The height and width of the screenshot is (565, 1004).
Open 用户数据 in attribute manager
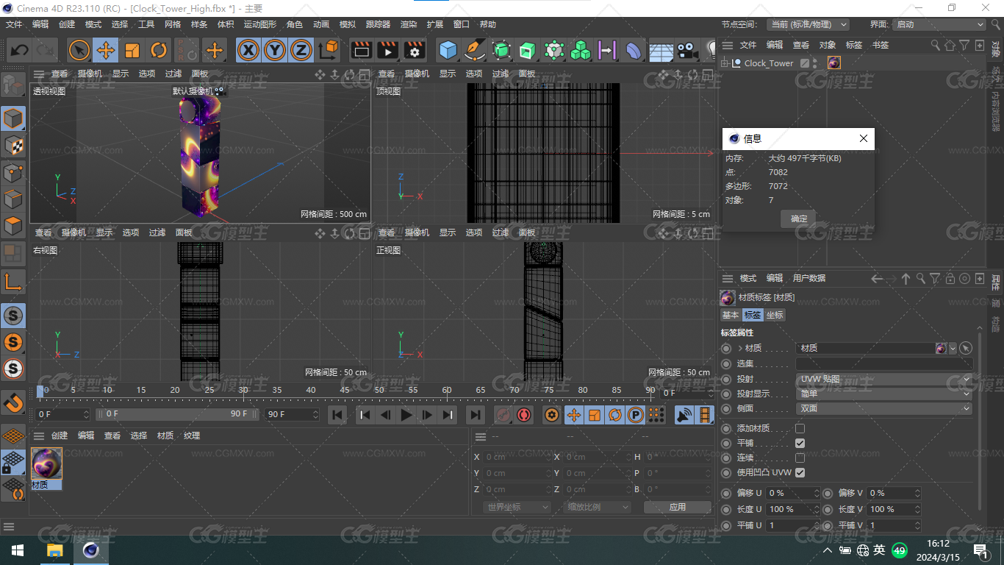[809, 278]
